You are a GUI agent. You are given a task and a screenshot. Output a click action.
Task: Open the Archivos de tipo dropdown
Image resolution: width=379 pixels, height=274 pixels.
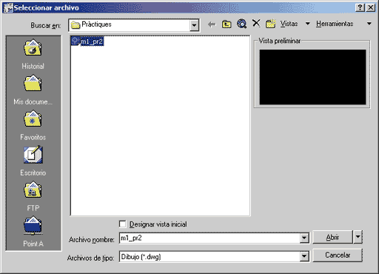304,257
